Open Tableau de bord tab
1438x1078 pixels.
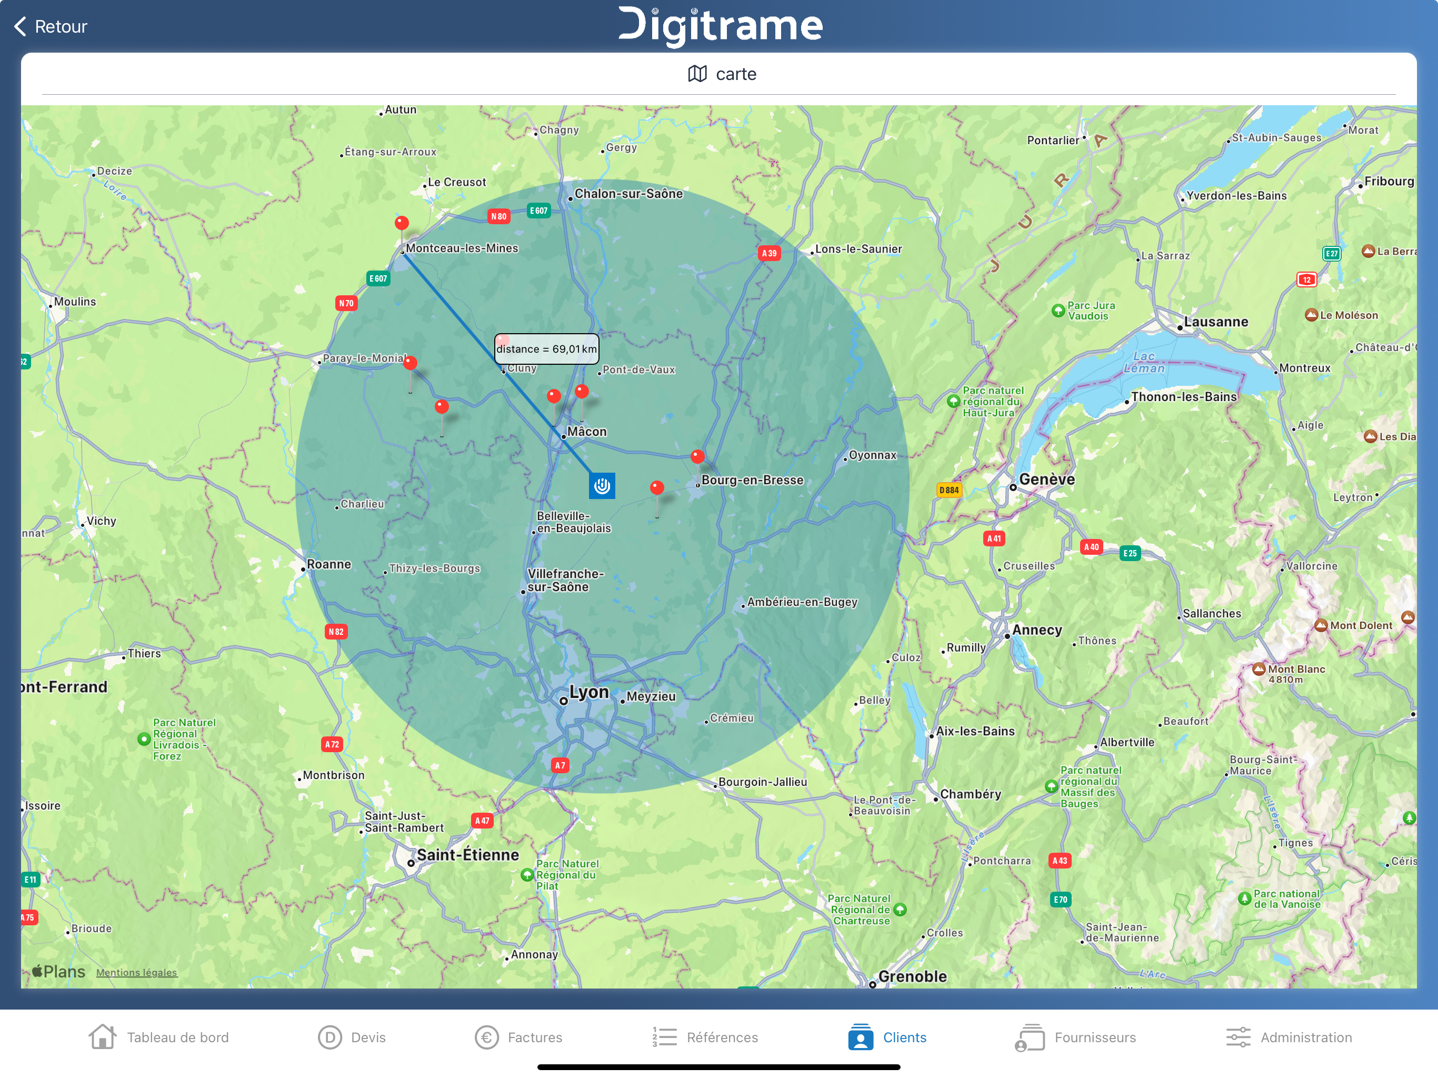pyautogui.click(x=158, y=1037)
